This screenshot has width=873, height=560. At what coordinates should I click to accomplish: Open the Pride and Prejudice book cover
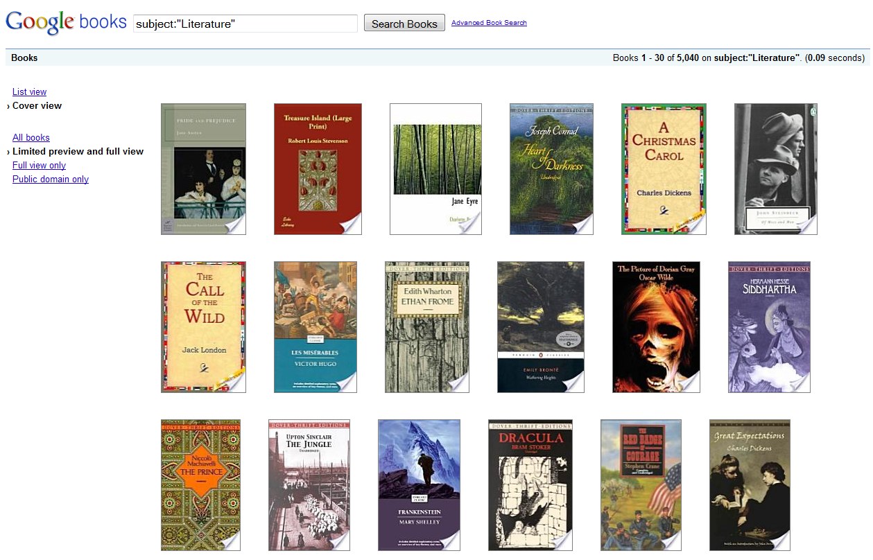coord(203,169)
